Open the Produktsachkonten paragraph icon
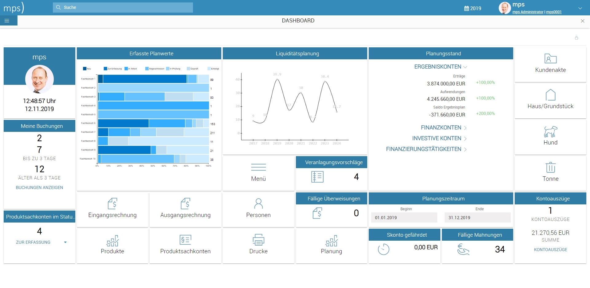 coord(185,240)
